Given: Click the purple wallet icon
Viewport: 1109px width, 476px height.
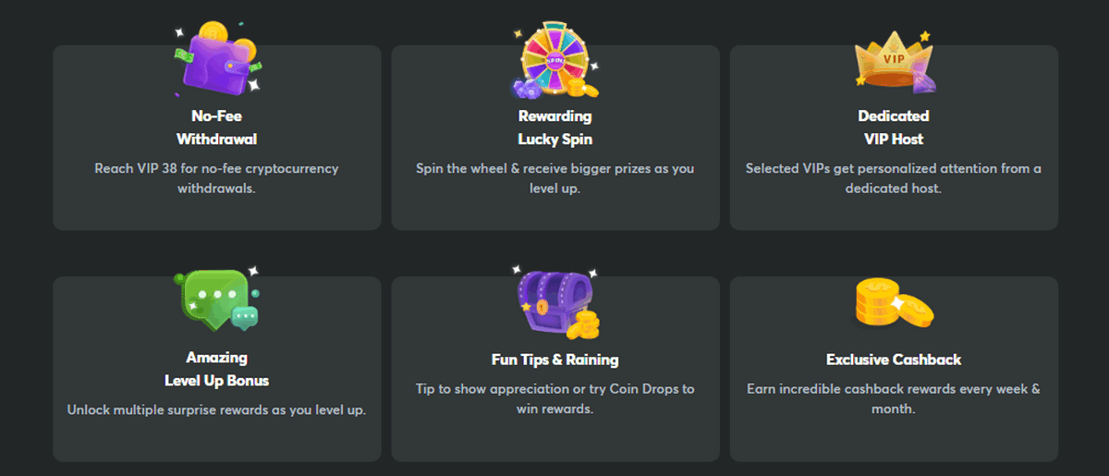Looking at the screenshot, I should point(216,57).
